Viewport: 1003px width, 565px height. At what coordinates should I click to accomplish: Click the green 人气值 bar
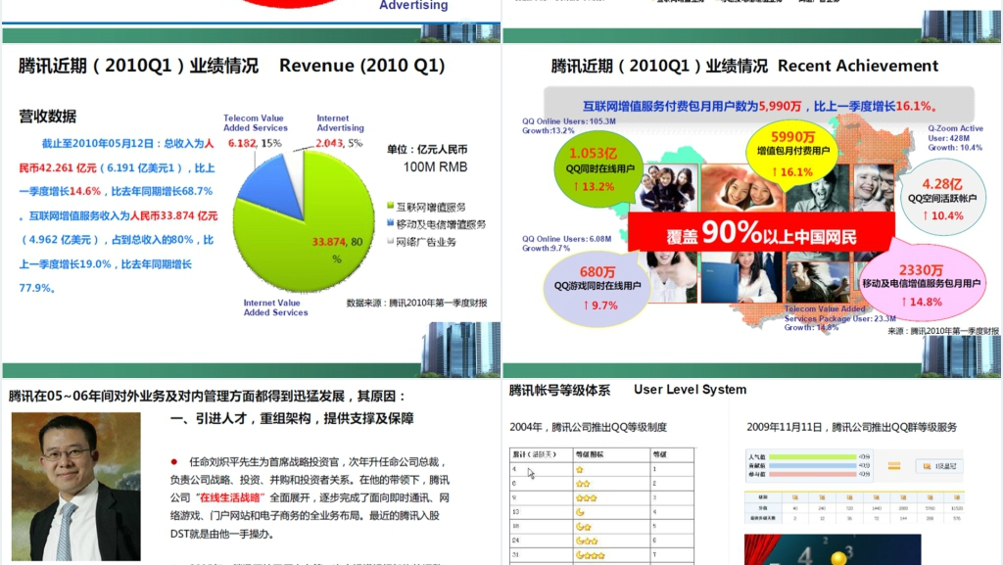812,457
